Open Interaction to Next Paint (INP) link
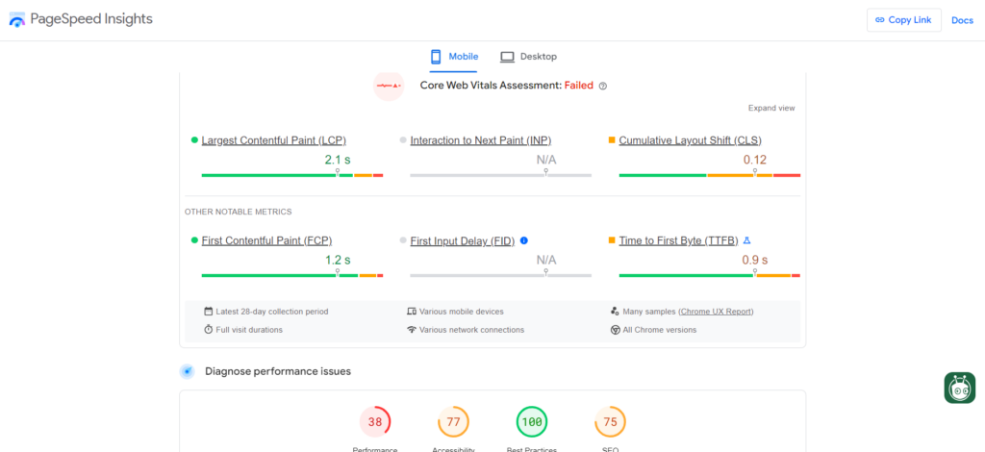Image resolution: width=985 pixels, height=452 pixels. (481, 140)
